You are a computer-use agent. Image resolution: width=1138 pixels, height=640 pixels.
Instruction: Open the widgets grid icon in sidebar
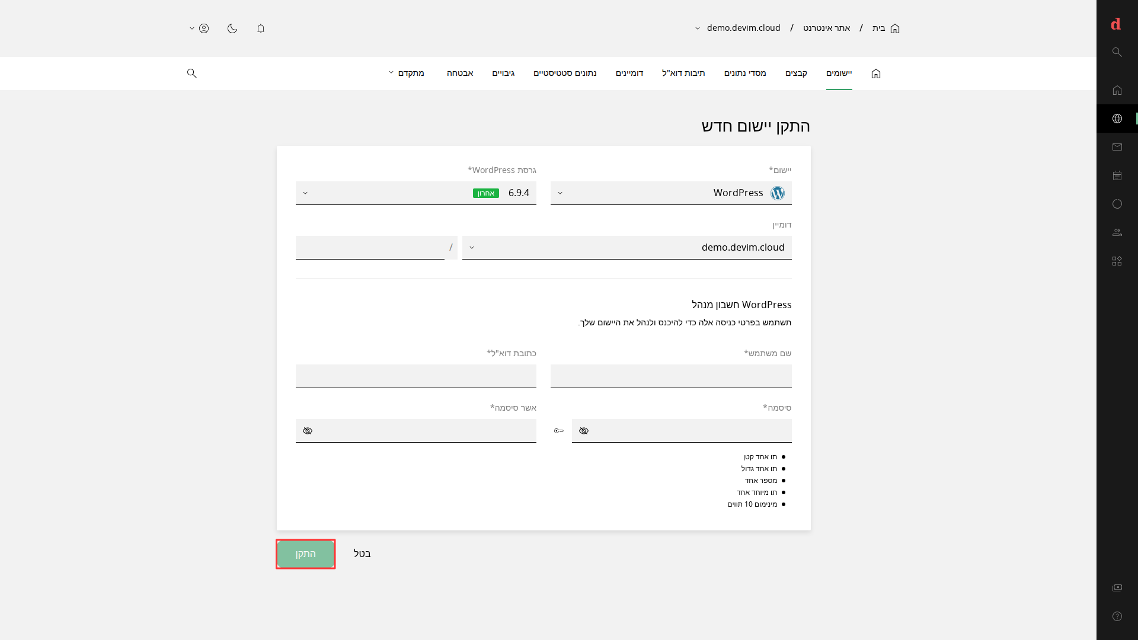[1117, 261]
